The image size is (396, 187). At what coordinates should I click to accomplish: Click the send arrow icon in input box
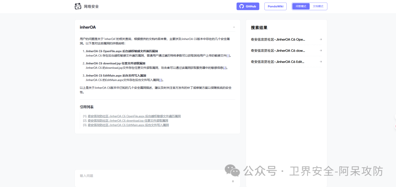[233, 181]
